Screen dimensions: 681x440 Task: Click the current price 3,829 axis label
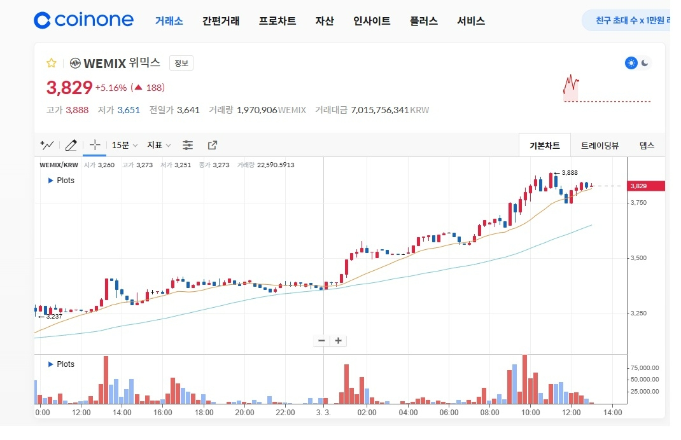[x=646, y=186]
